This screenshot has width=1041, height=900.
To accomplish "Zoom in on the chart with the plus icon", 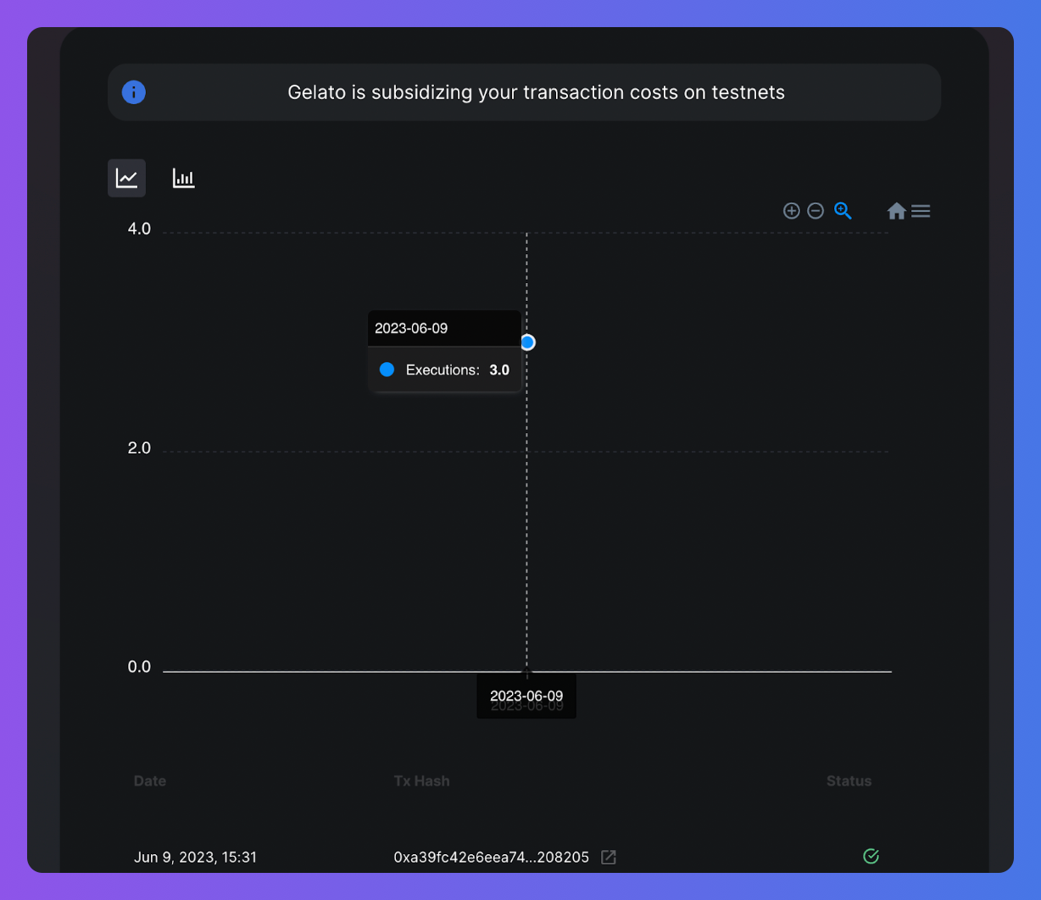I will [791, 211].
